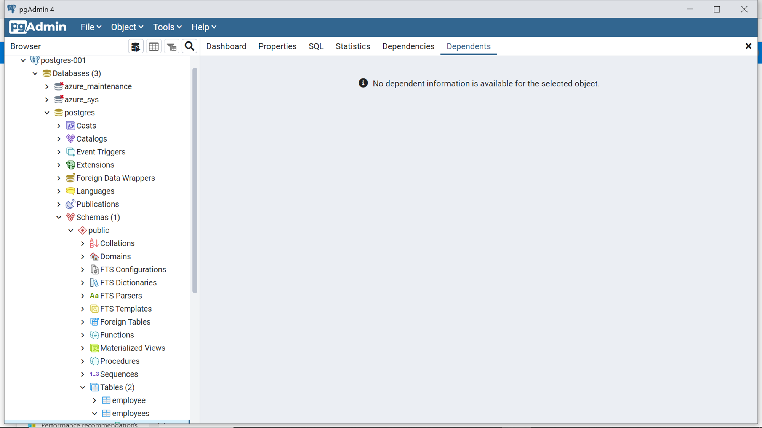Click the Materialized Views icon
The image size is (762, 428).
[x=94, y=348]
